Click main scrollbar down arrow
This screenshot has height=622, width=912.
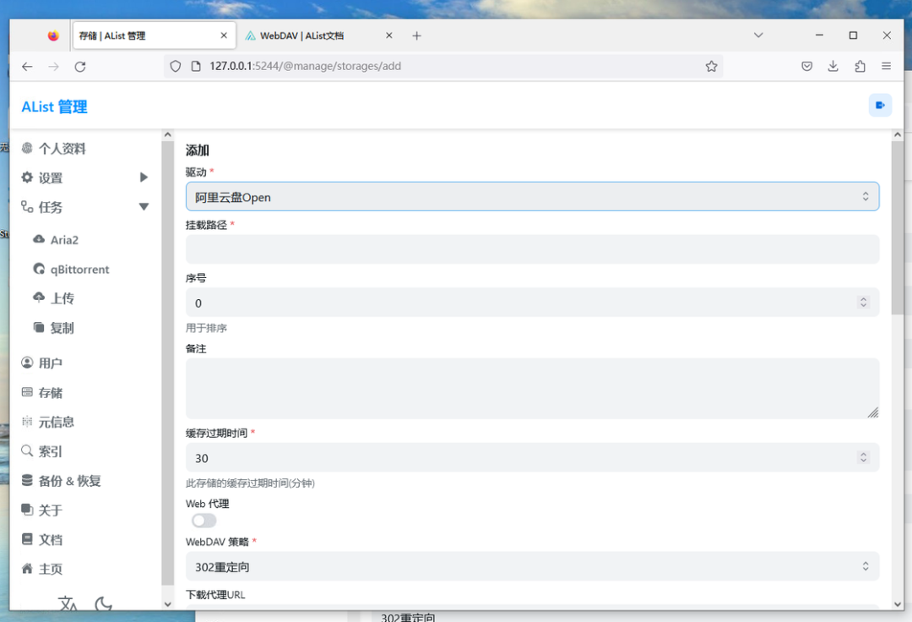[x=897, y=604]
